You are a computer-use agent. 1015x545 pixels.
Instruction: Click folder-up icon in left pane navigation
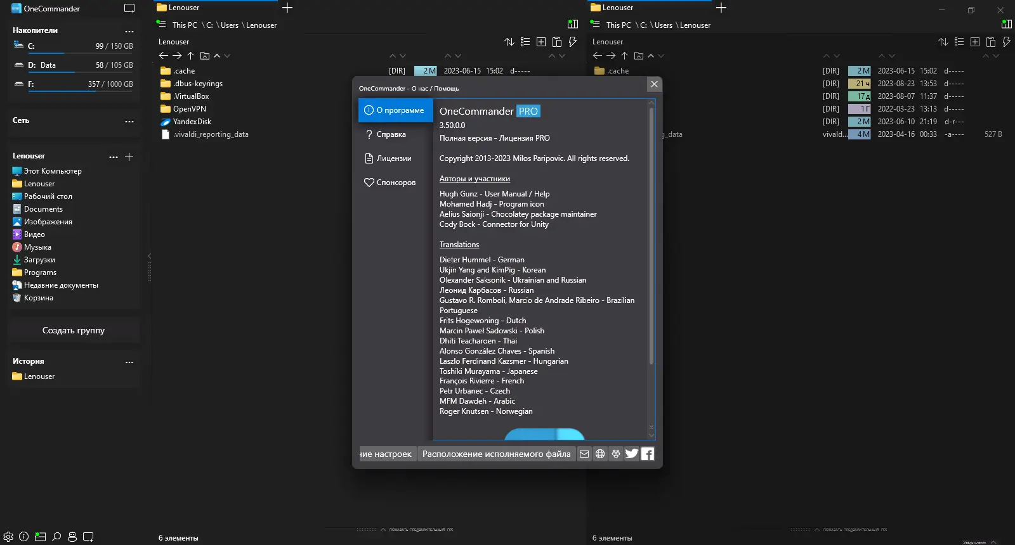[205, 56]
